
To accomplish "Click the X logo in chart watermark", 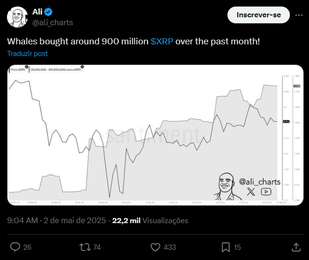I will click(251, 191).
